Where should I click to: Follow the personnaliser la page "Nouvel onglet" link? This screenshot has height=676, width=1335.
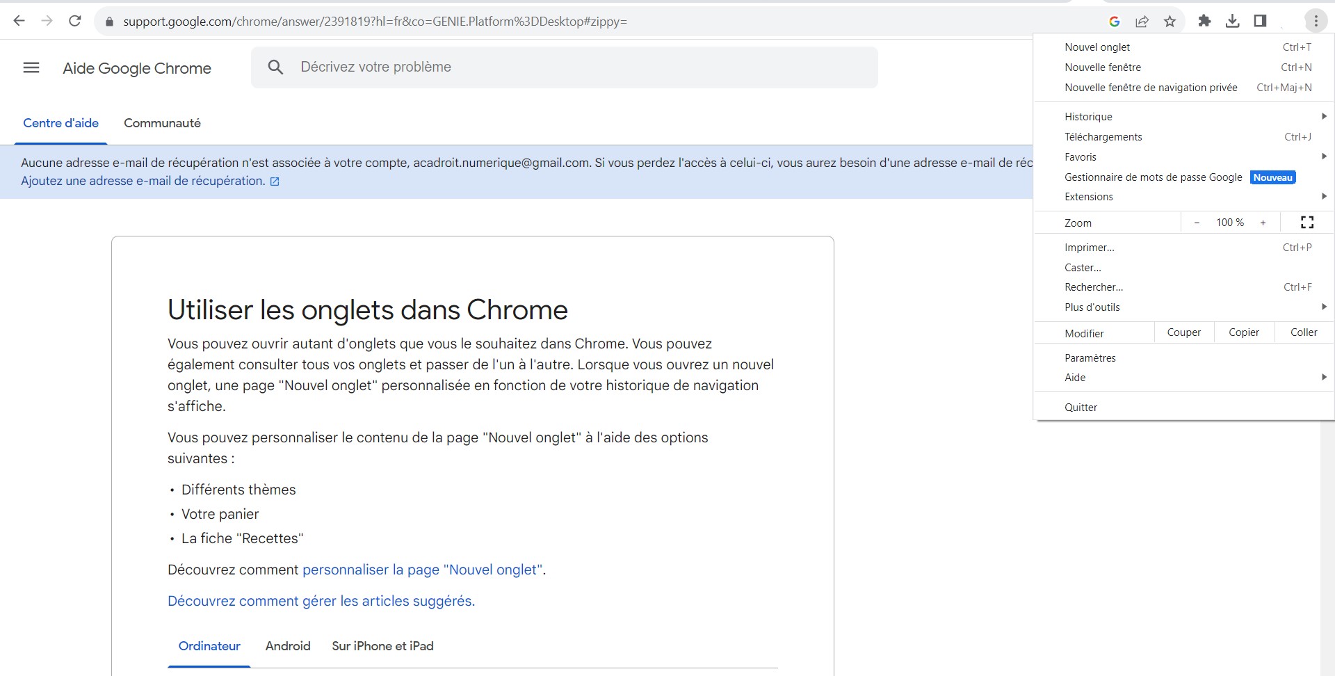coord(423,570)
